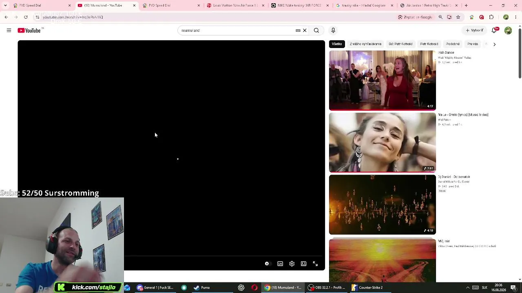This screenshot has width=522, height=293.
Task: Open a new browser tab
Action: pyautogui.click(x=466, y=6)
